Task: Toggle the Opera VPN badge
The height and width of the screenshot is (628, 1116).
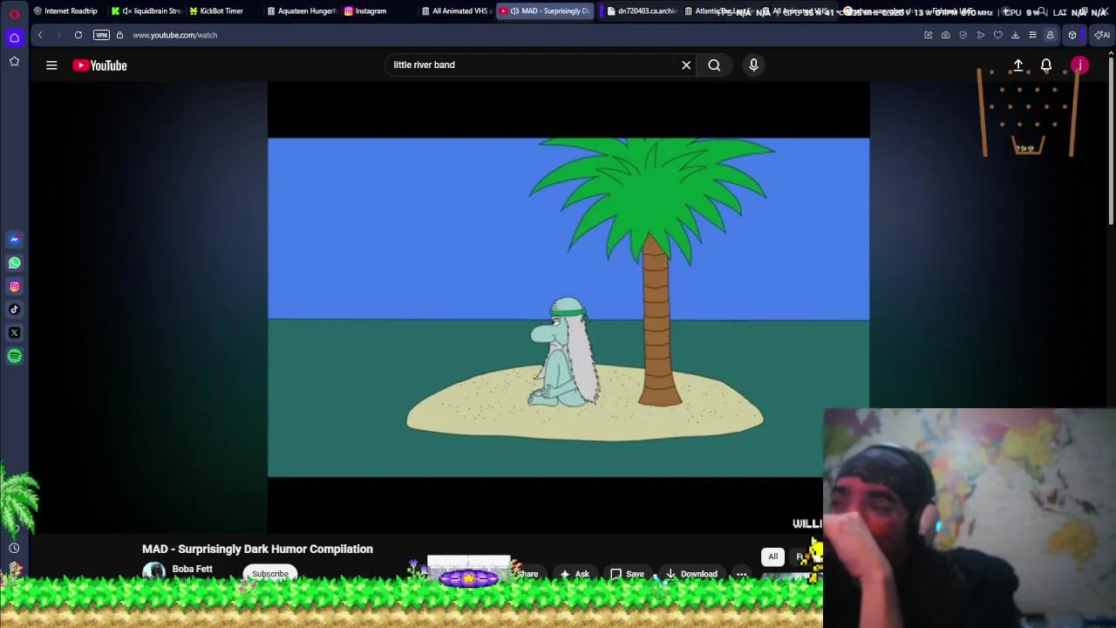Action: coord(101,35)
